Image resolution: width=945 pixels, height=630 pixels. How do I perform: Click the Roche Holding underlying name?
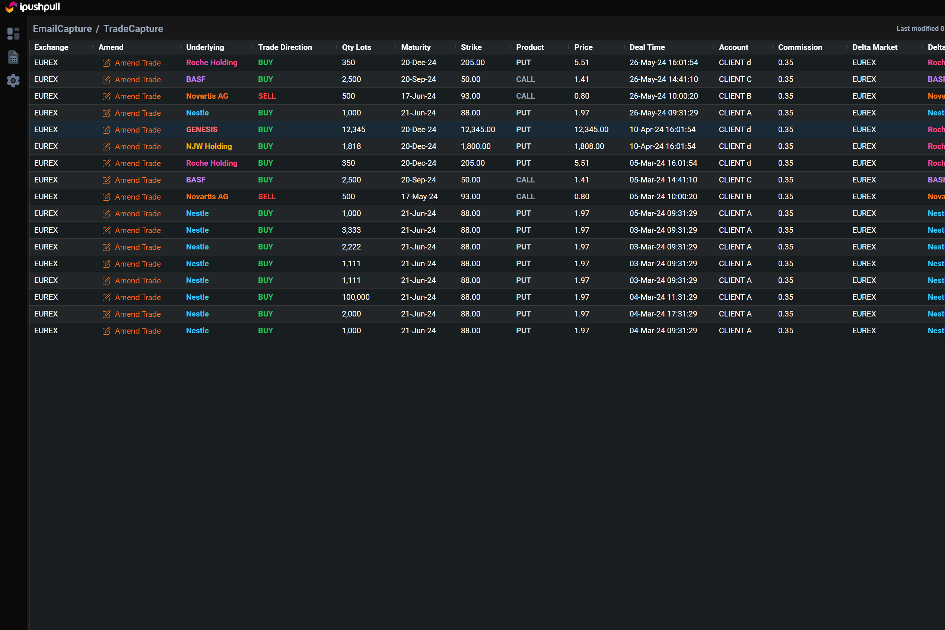tap(211, 63)
